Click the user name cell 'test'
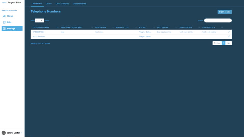Screen dimensions: 244x137 coord(63,32)
